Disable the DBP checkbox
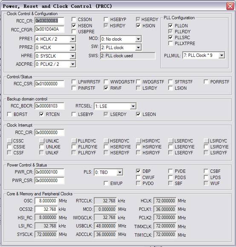Image resolution: width=236 pixels, height=247 pixels. point(138,171)
